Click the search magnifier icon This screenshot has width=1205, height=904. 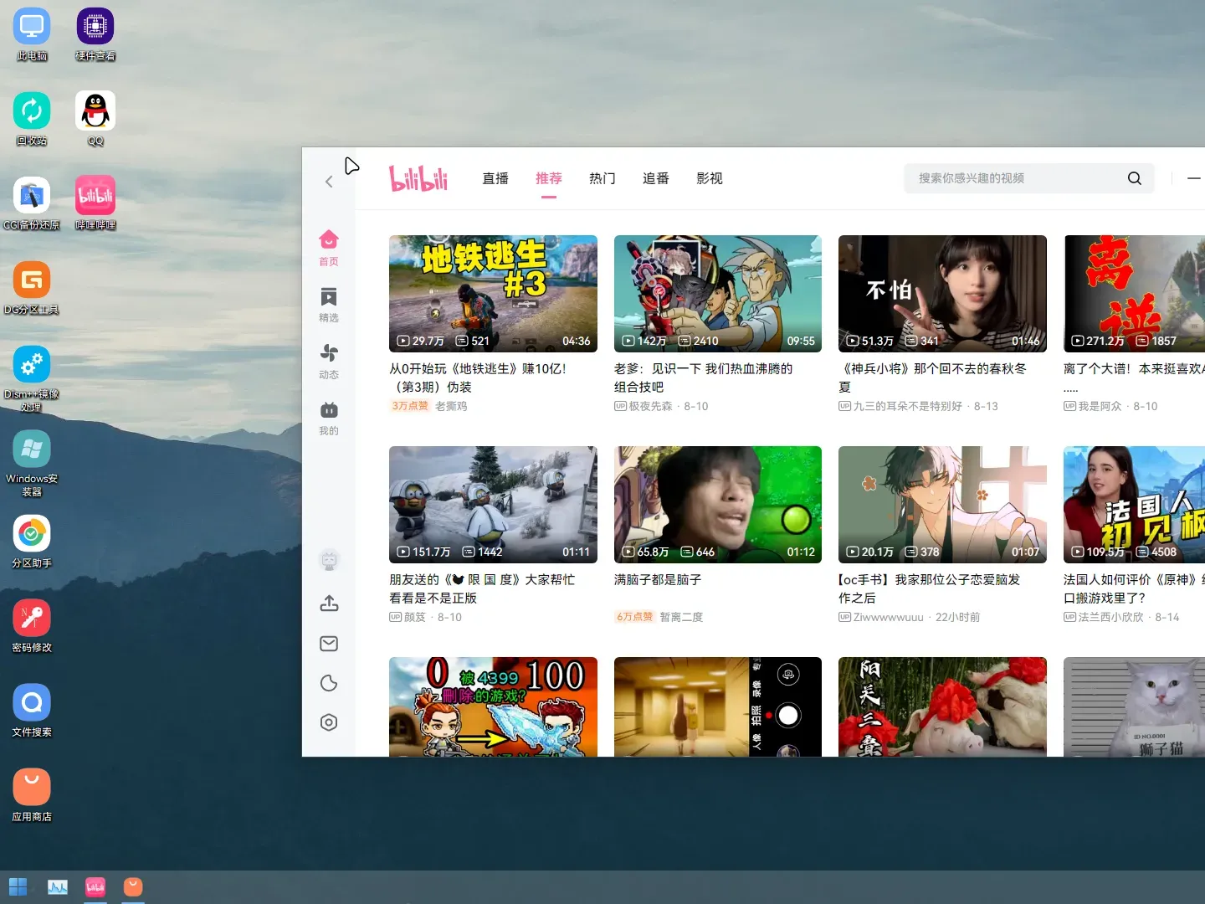1134,178
